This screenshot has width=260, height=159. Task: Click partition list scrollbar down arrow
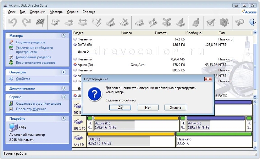tap(255, 96)
